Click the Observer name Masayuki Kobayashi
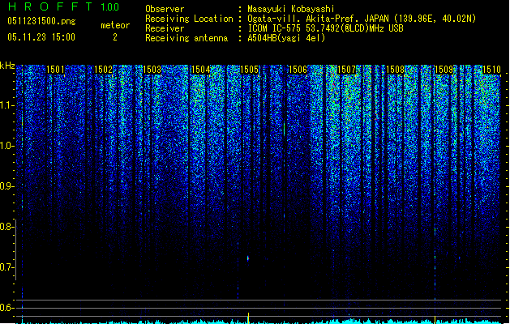The height and width of the screenshot is (324, 510). [291, 9]
